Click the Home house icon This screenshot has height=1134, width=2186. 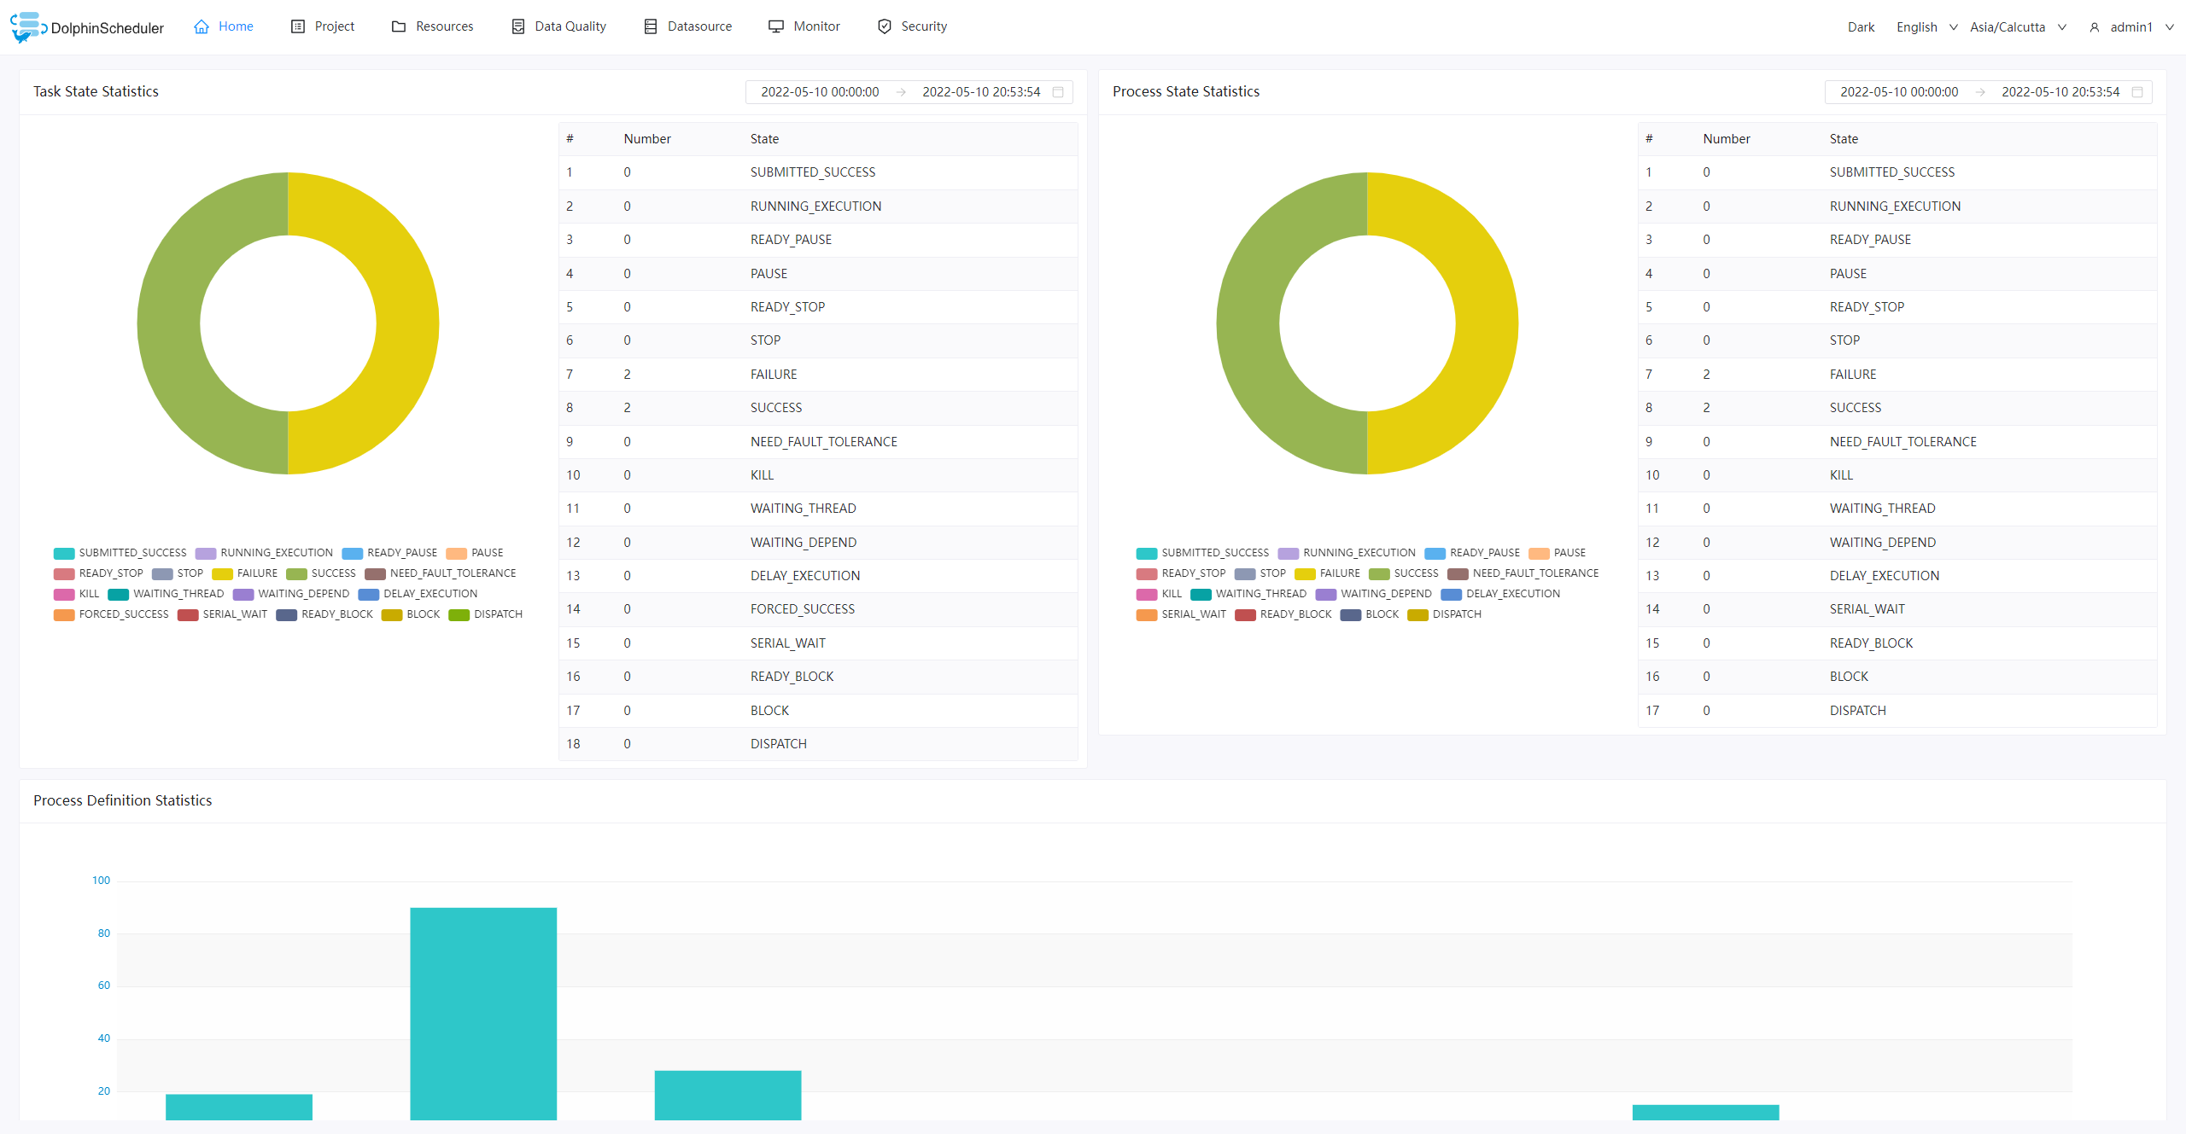click(202, 26)
